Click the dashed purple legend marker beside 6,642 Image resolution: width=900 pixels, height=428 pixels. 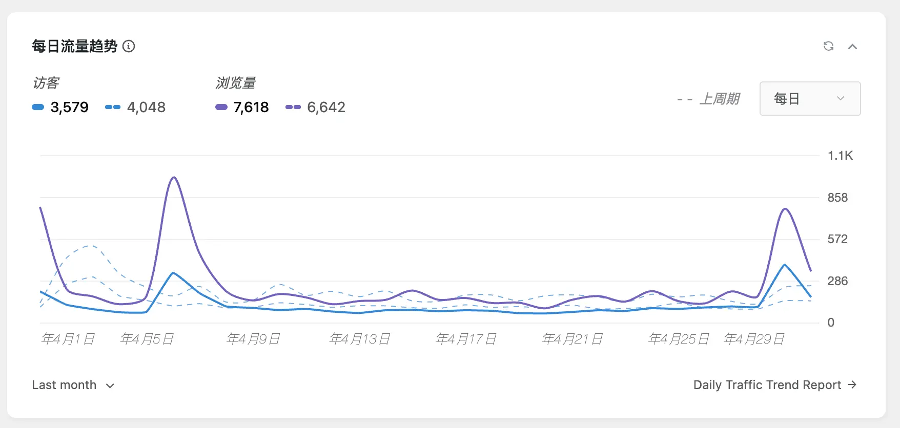click(x=293, y=108)
